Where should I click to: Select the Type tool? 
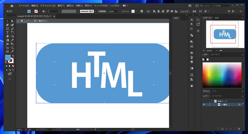tap(7, 33)
